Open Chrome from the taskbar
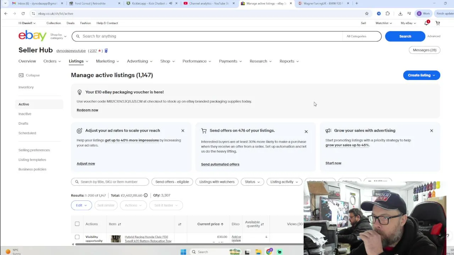Image resolution: width=454 pixels, height=255 pixels. pos(269,252)
